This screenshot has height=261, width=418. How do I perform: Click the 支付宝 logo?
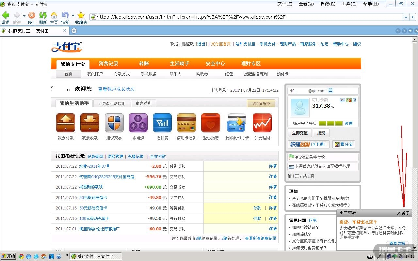tap(66, 47)
